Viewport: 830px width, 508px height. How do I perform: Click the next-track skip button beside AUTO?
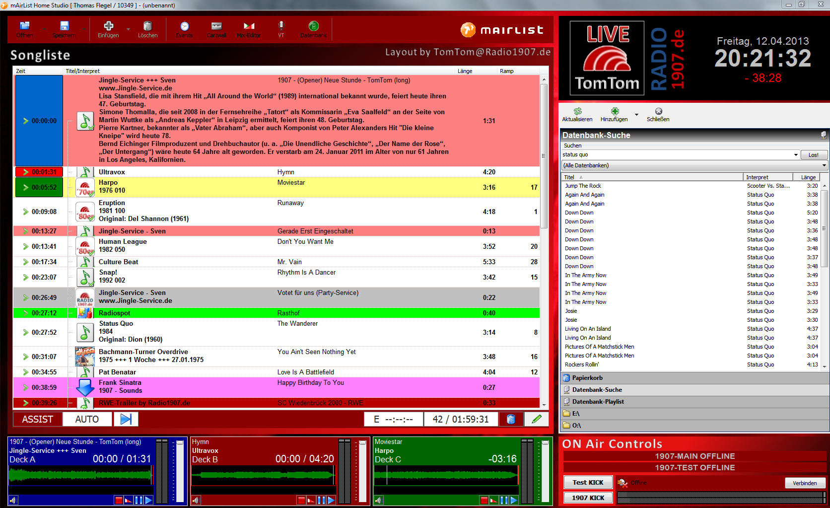[126, 419]
